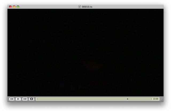Start playback with the play button
Screen dimensions: 171x112
coord(18,99)
